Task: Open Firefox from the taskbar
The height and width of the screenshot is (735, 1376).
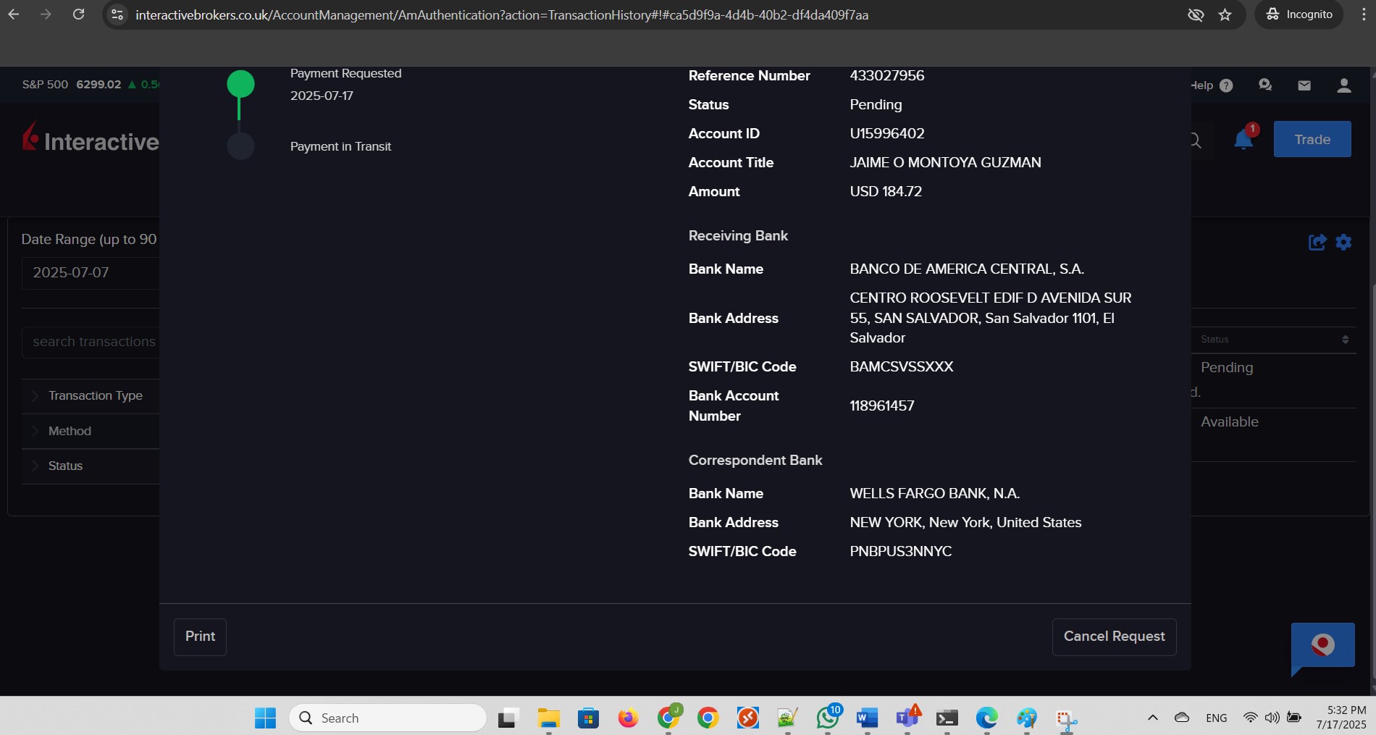Action: point(628,718)
